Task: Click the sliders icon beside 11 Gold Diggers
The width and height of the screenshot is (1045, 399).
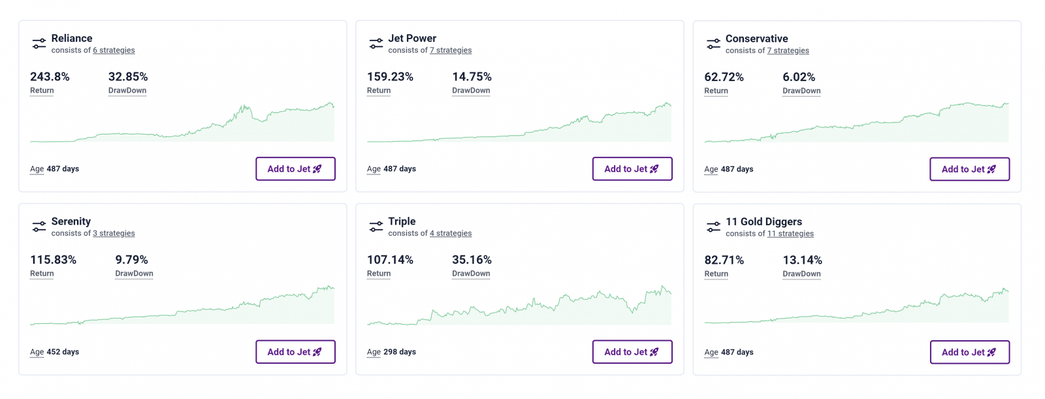Action: coord(713,227)
